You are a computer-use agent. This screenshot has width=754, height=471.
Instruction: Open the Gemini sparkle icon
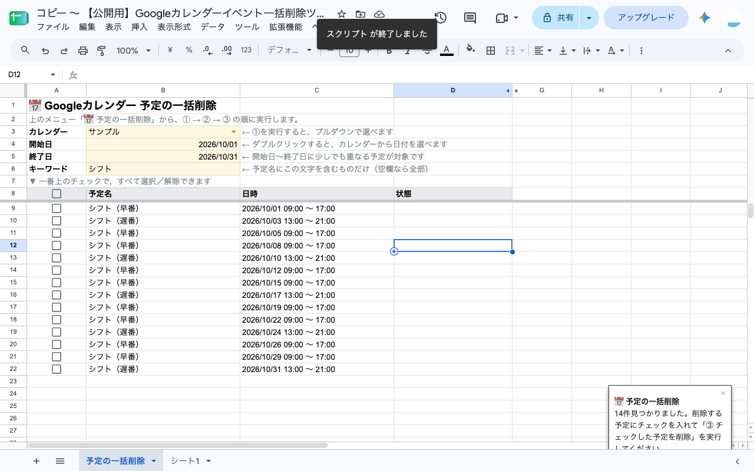point(705,18)
